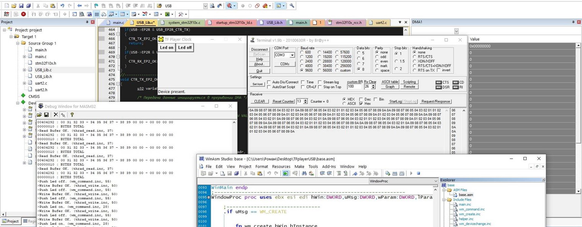This screenshot has height=227, width=582.
Task: Expand the main.c tree node
Action: [x=25, y=56]
